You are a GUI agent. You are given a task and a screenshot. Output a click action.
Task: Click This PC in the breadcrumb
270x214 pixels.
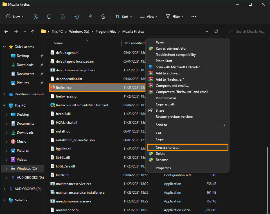pos(57,32)
